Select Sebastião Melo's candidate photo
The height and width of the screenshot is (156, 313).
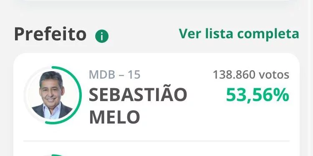pyautogui.click(x=52, y=95)
